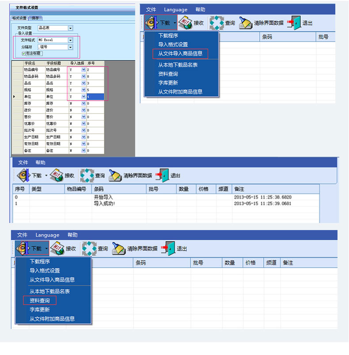349x355 pixels.
Task: Choose 导入格式设置 in the bottom window menu
Action: coord(45,271)
